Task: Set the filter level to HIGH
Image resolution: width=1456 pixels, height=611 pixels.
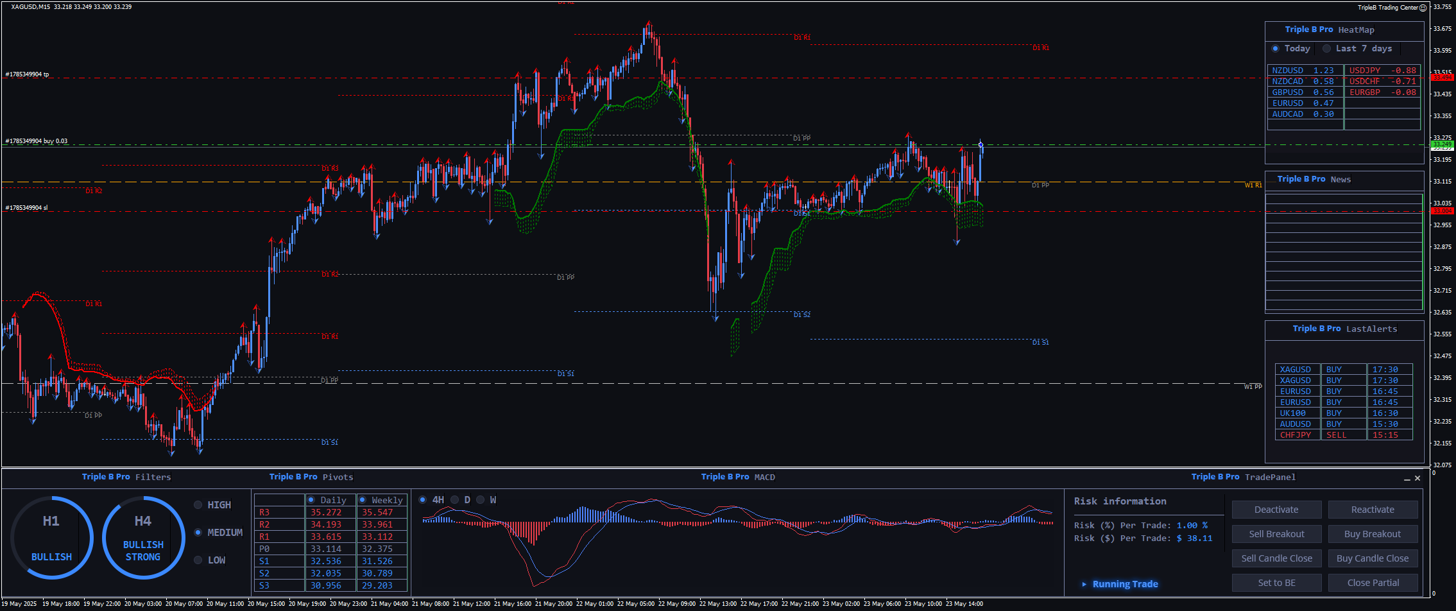Action: coord(198,505)
